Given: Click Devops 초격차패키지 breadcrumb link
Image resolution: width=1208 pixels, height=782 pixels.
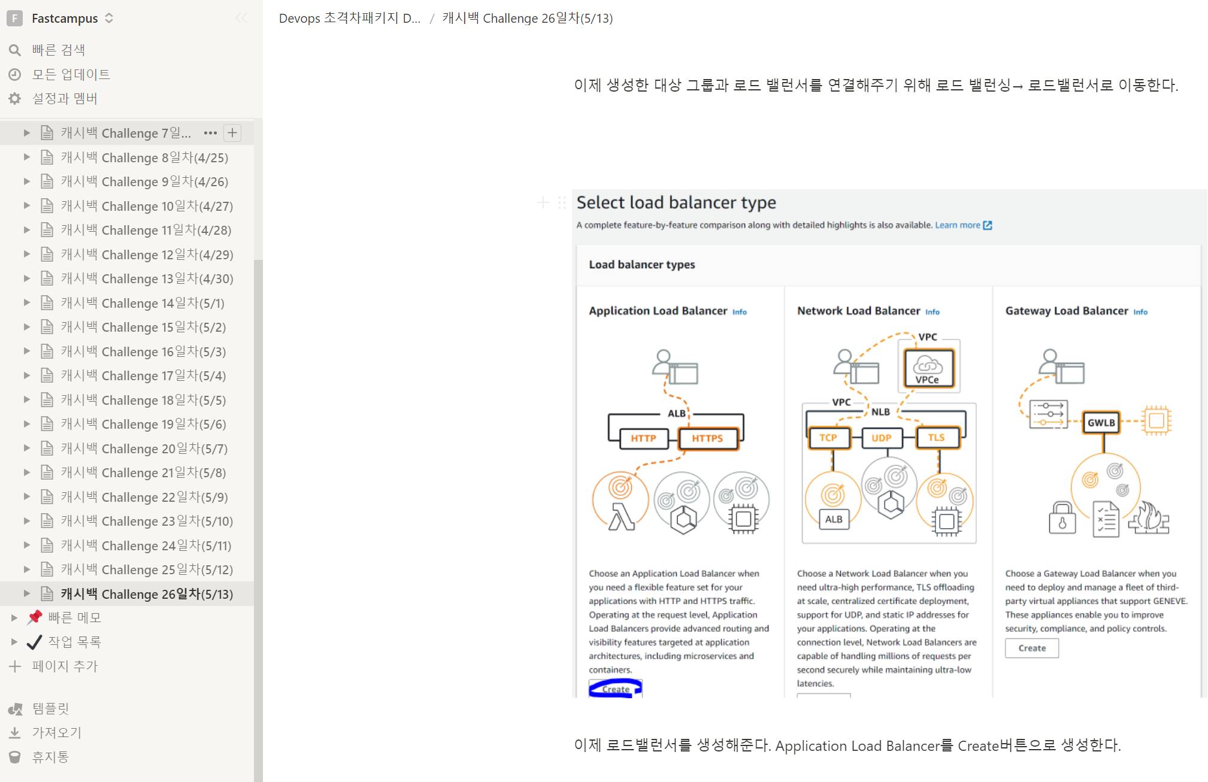Looking at the screenshot, I should pos(349,18).
